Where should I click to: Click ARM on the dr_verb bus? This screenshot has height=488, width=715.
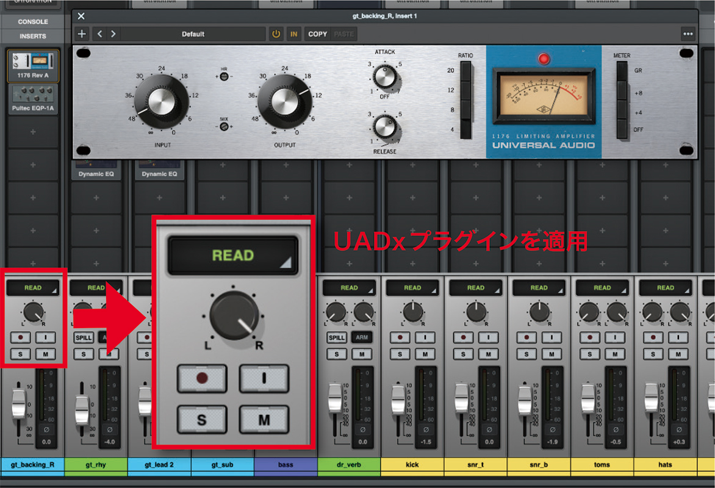pyautogui.click(x=362, y=337)
